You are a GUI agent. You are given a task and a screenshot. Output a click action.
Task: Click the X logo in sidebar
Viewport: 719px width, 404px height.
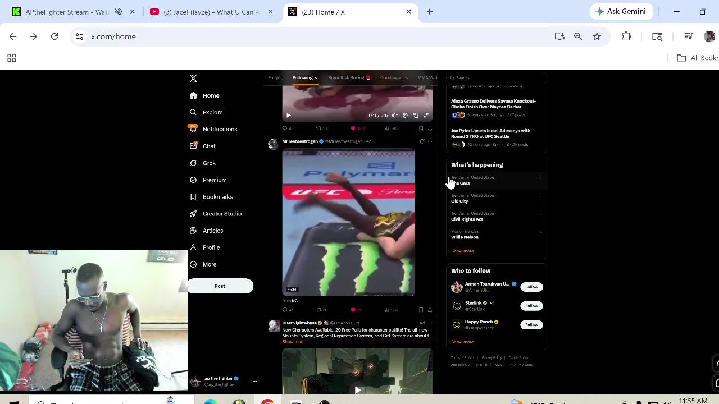pos(193,79)
